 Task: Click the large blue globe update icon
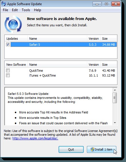(x=13, y=24)
